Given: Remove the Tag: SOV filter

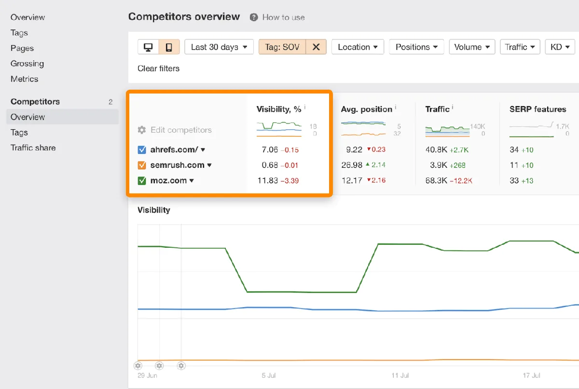Looking at the screenshot, I should 316,47.
